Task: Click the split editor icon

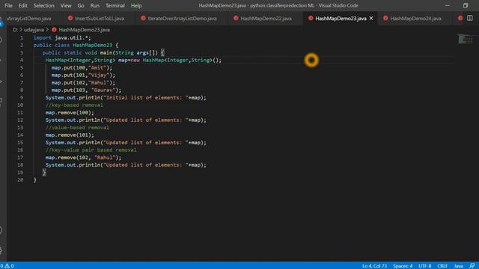Action: (470, 18)
